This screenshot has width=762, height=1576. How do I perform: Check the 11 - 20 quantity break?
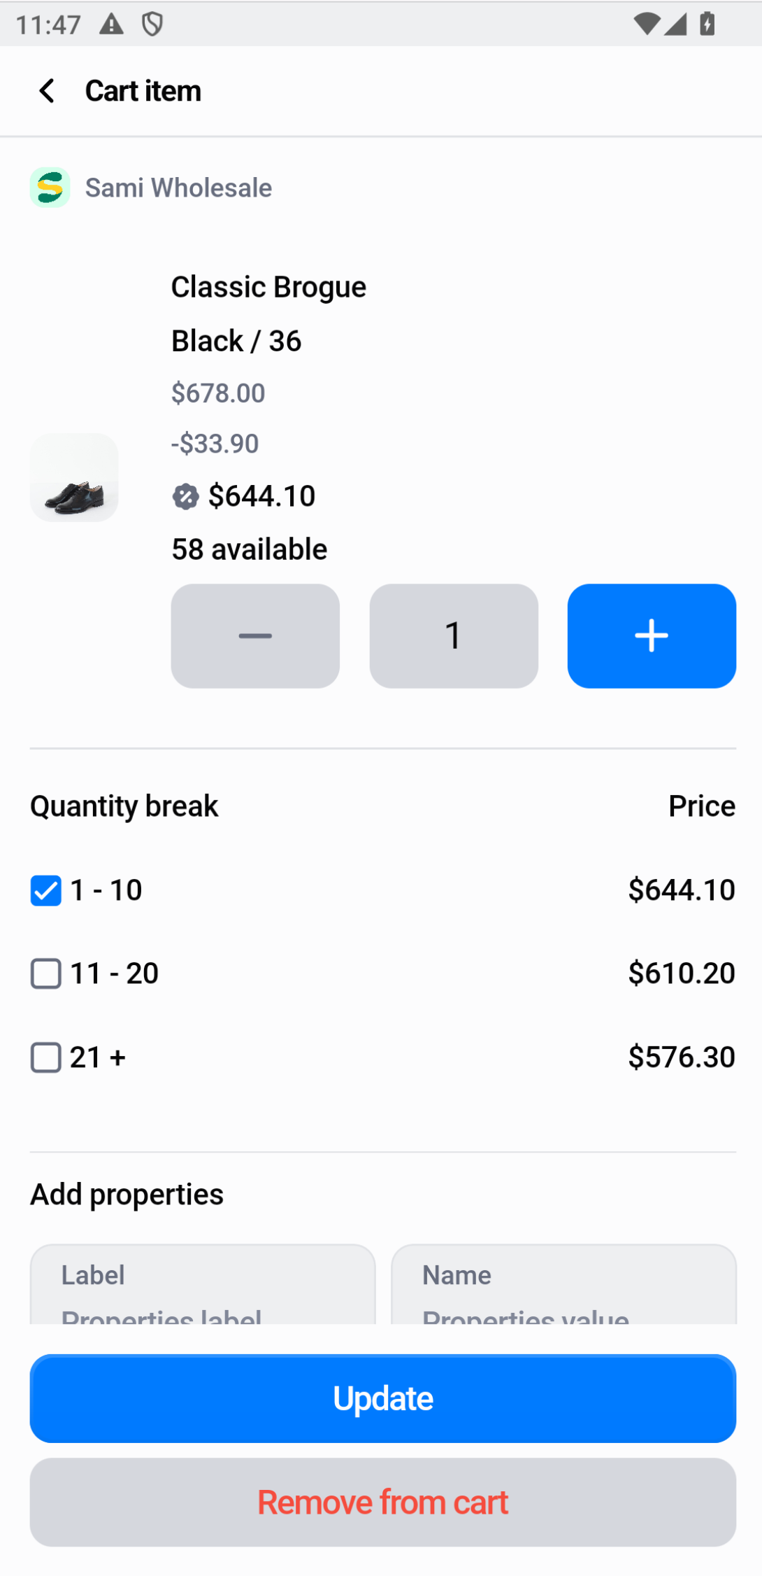46,974
